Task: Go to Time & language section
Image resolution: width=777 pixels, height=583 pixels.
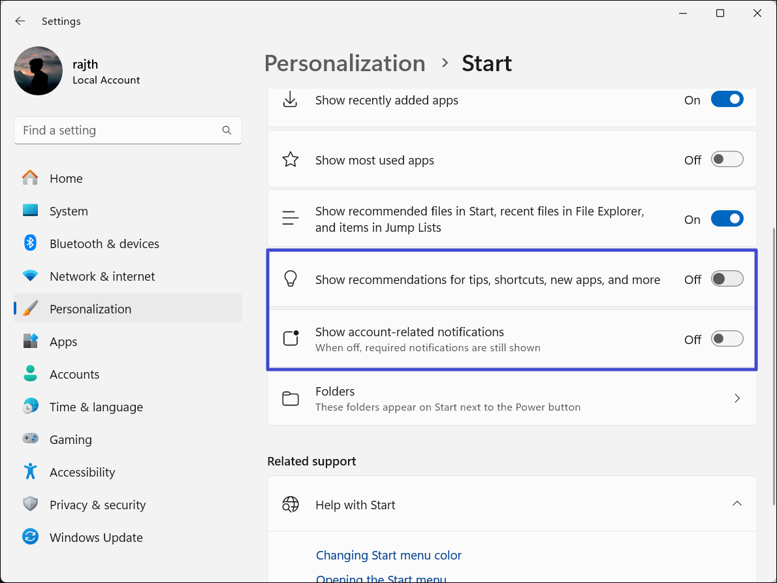Action: tap(96, 407)
